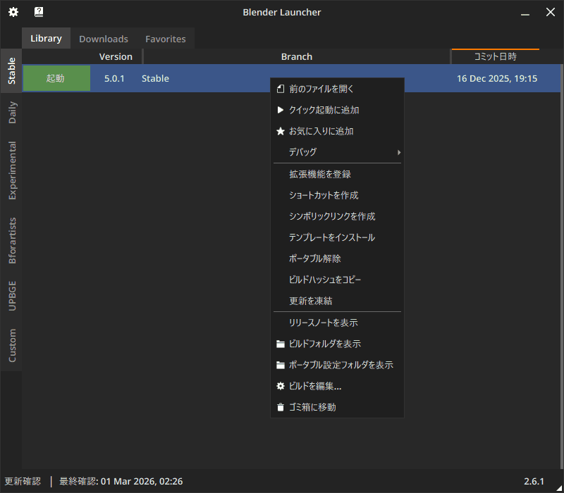Click folder icon next to ポータブル設定フォルダを表示
The image size is (564, 493).
pos(280,366)
